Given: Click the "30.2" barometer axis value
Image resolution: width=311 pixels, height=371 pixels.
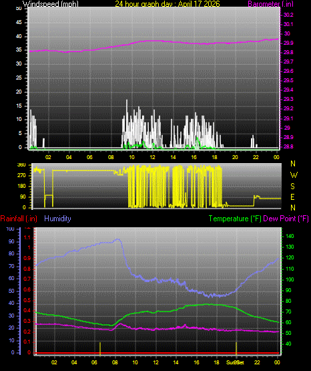Looking at the screenshot, I should click(x=288, y=15).
